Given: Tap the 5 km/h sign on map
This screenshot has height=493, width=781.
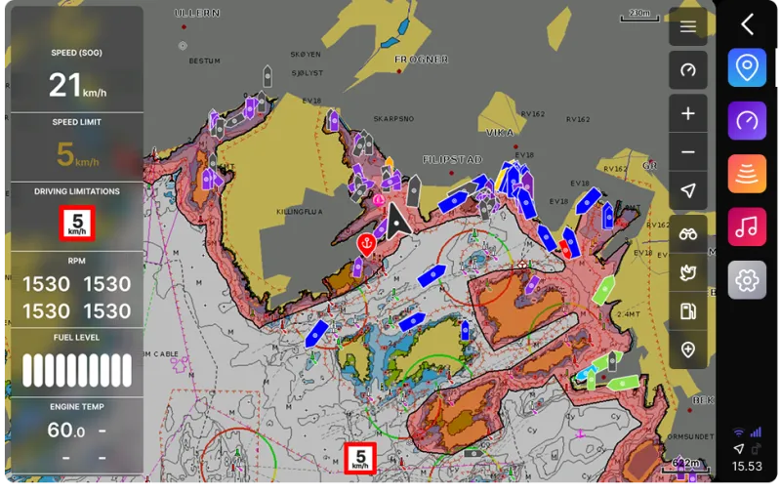Looking at the screenshot, I should (360, 458).
